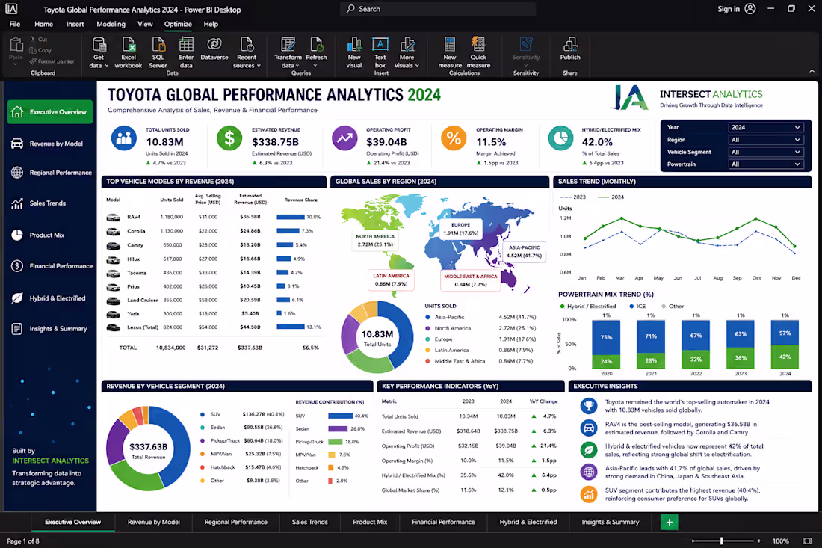Screen dimensions: 822x548
Task: Toggle ICE legend item in powertrain chart
Action: tap(637, 307)
